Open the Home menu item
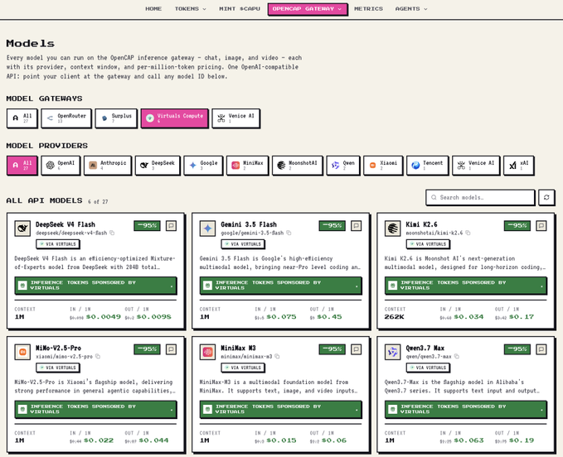This screenshot has width=563, height=457. (153, 9)
